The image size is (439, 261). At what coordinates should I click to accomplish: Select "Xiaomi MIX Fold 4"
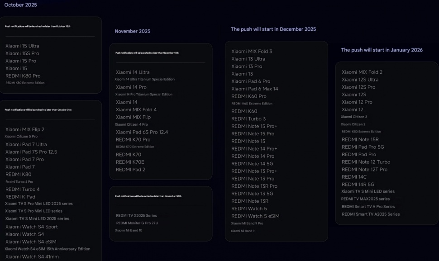(x=136, y=109)
